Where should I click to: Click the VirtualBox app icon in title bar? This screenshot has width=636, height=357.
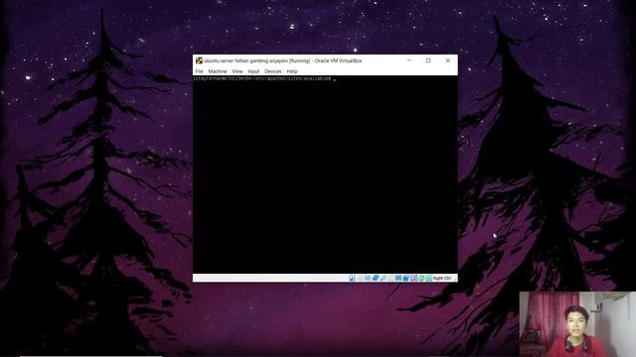(x=199, y=60)
